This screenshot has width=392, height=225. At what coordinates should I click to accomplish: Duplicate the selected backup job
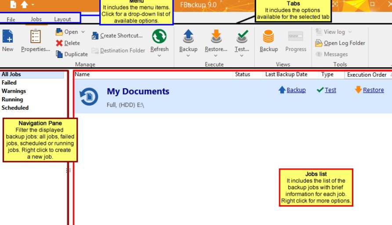point(72,54)
